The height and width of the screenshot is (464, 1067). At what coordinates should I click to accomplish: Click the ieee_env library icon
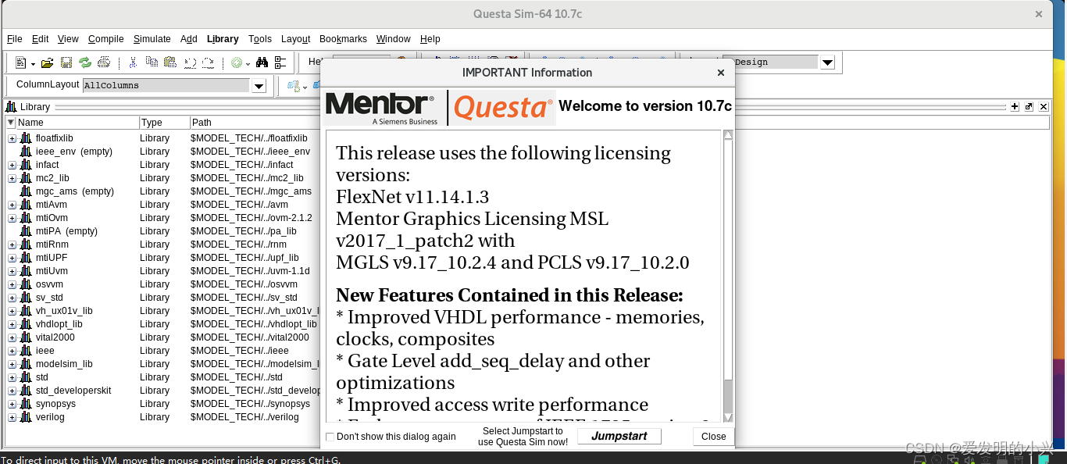pyautogui.click(x=26, y=152)
